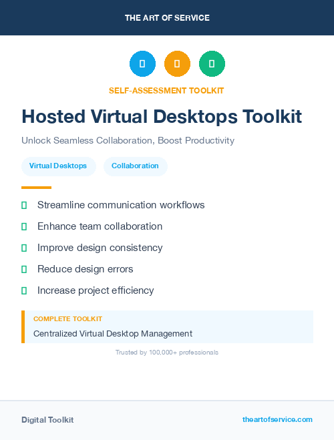Click the Hosted Virtual Desktops Toolkit heading
The height and width of the screenshot is (440, 334).
click(x=162, y=116)
